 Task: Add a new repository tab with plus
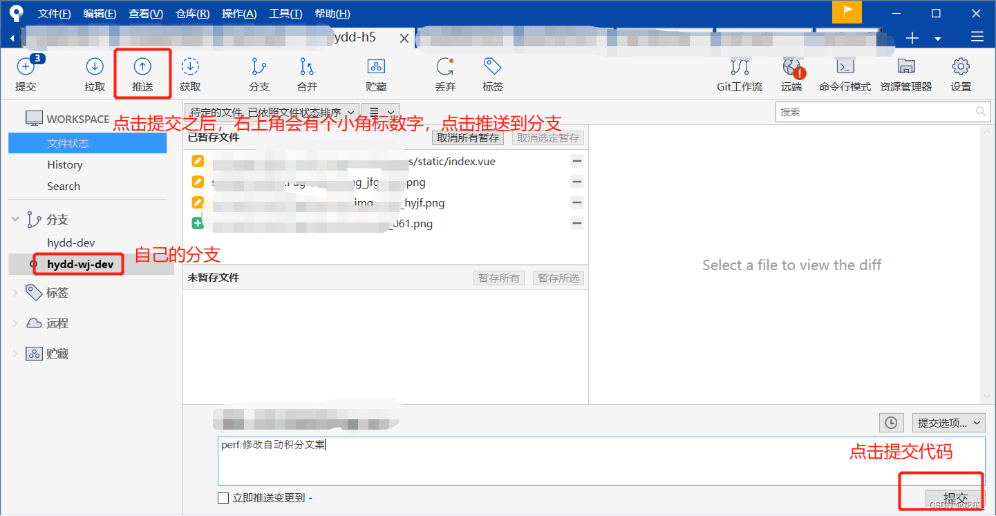912,38
